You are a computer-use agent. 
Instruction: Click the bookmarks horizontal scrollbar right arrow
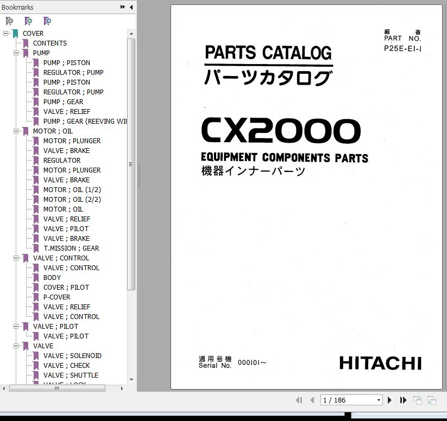pyautogui.click(x=122, y=388)
